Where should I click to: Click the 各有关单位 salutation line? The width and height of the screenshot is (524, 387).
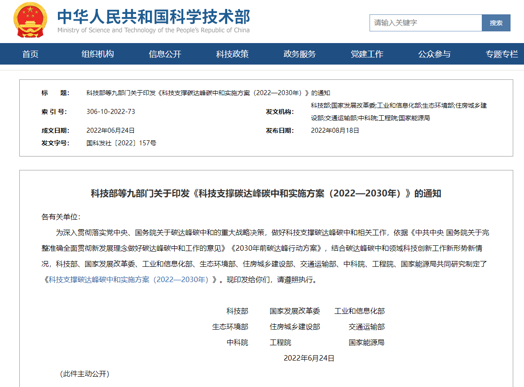(x=61, y=217)
